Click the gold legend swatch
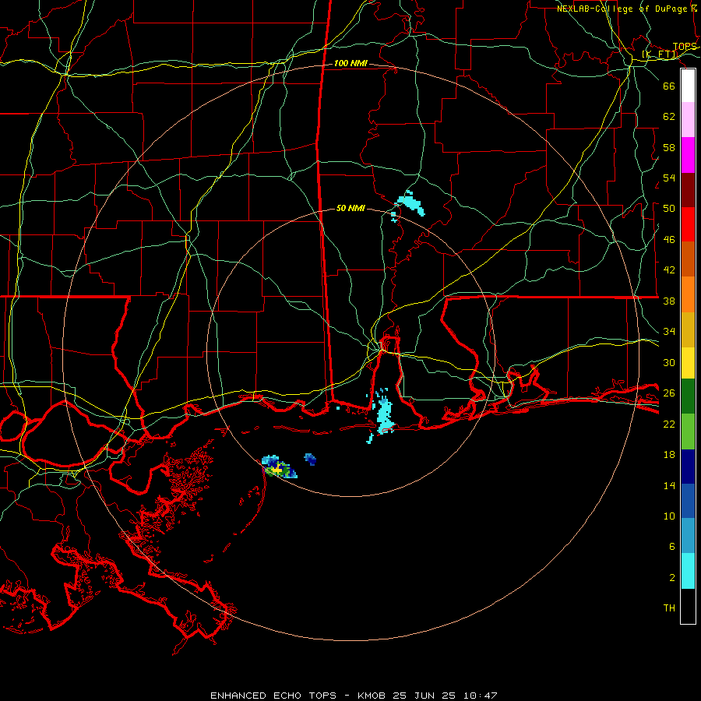This screenshot has width=701, height=701. click(688, 329)
